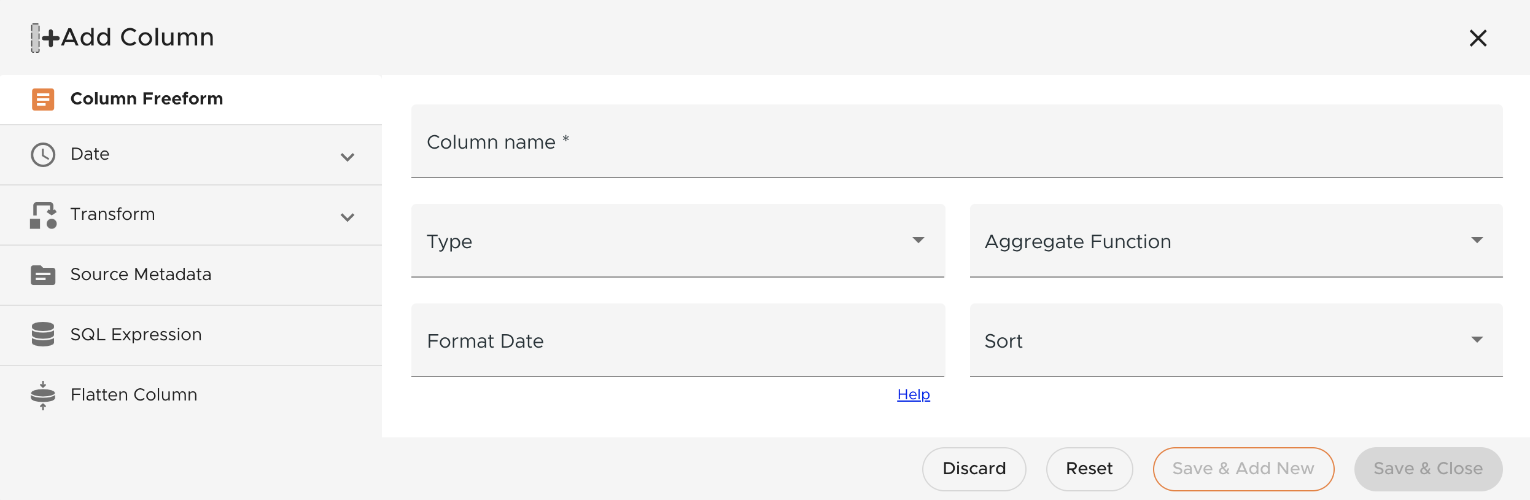This screenshot has height=500, width=1530.
Task: Click the Source Metadata folder icon
Action: pos(43,275)
